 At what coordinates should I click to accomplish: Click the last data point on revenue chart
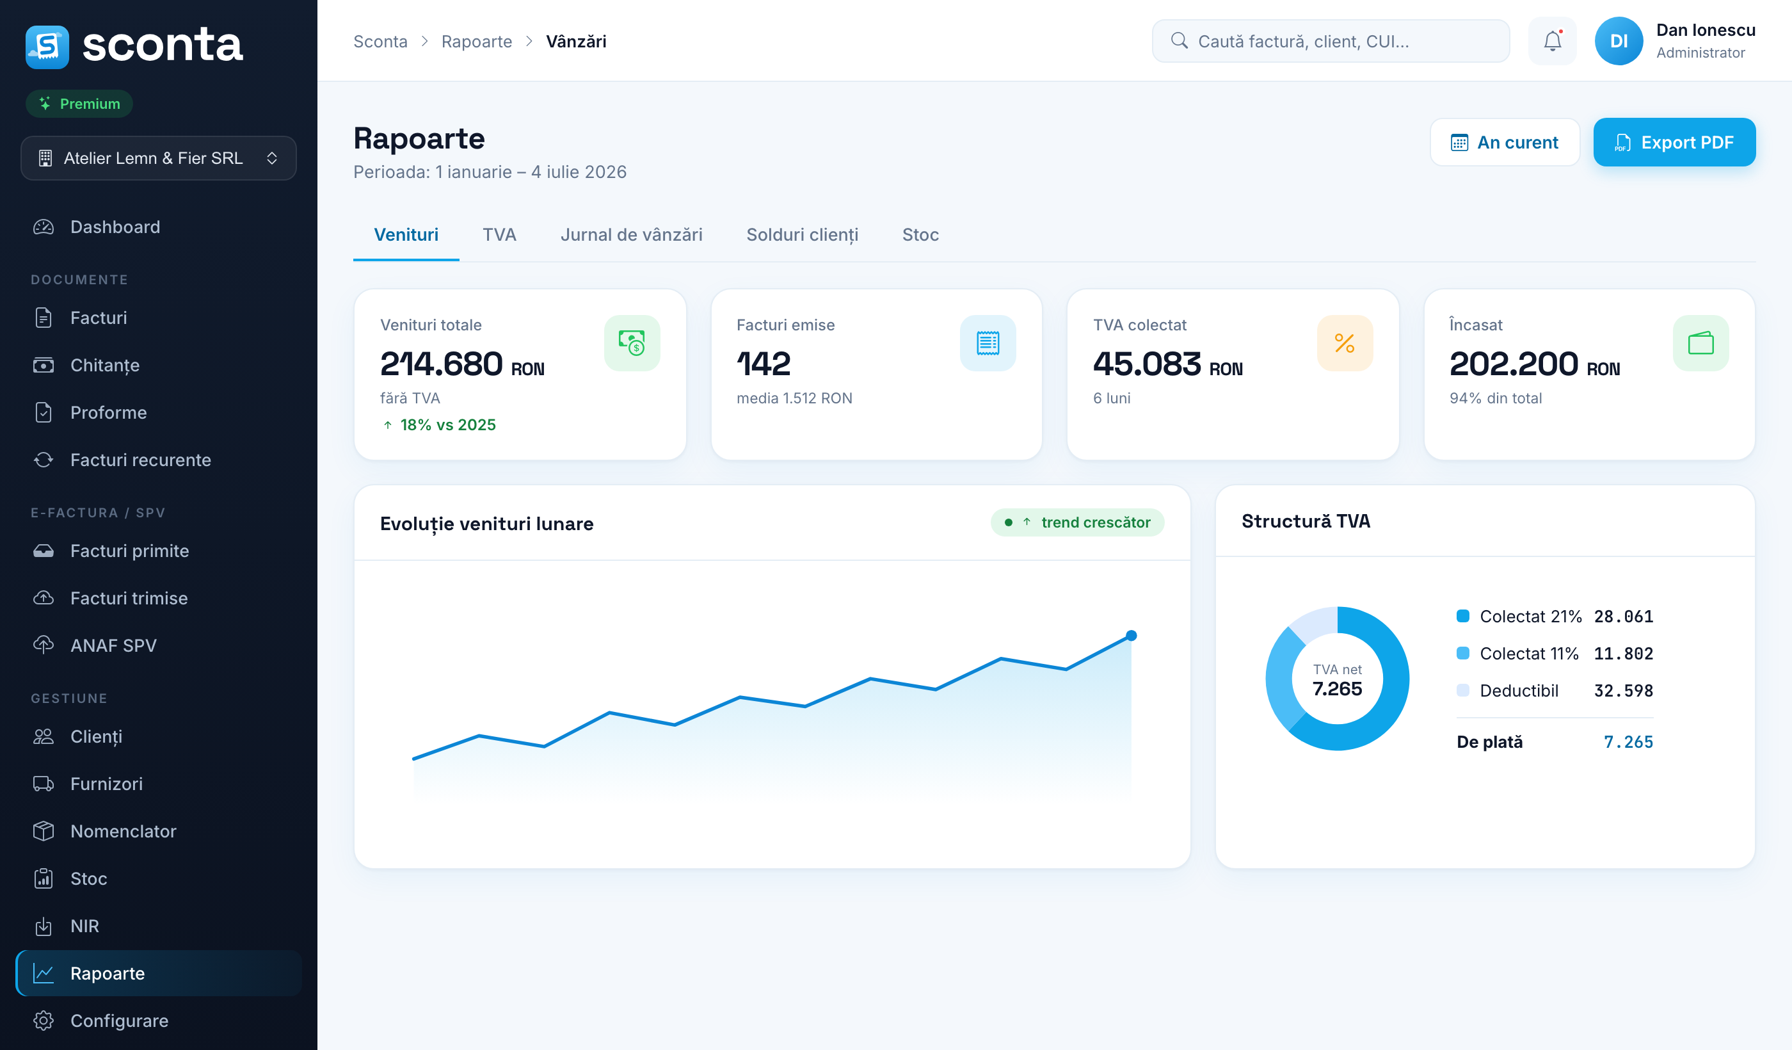[1131, 635]
